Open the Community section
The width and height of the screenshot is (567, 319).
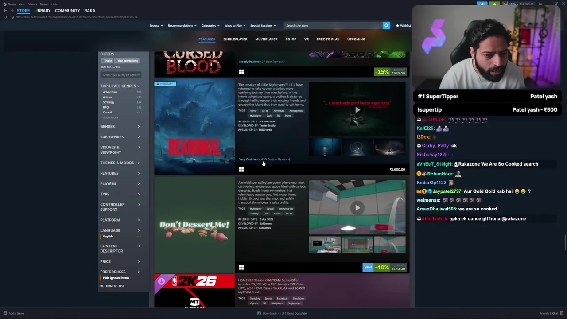pos(67,11)
